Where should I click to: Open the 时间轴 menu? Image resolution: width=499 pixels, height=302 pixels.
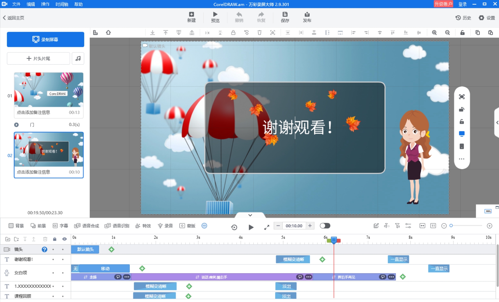62,4
